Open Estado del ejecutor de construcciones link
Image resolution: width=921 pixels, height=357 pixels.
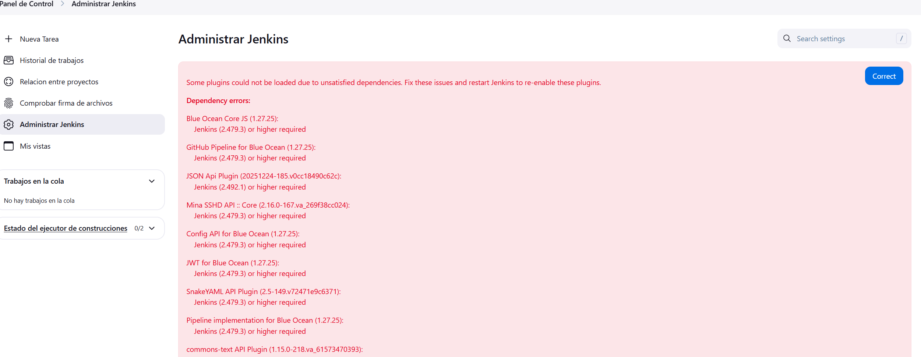(x=66, y=228)
